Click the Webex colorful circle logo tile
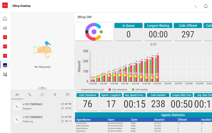Image resolution: width=212 pixels, height=133 pixels. (94, 32)
